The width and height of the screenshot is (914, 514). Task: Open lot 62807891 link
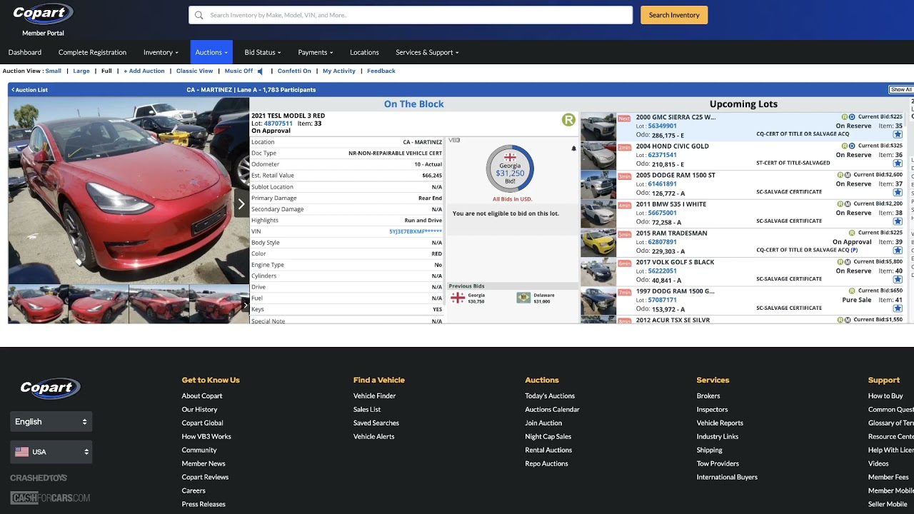(x=662, y=242)
